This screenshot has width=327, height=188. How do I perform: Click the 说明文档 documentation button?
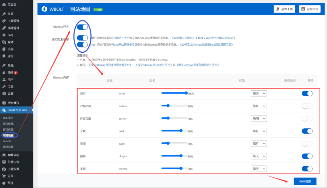point(309,9)
